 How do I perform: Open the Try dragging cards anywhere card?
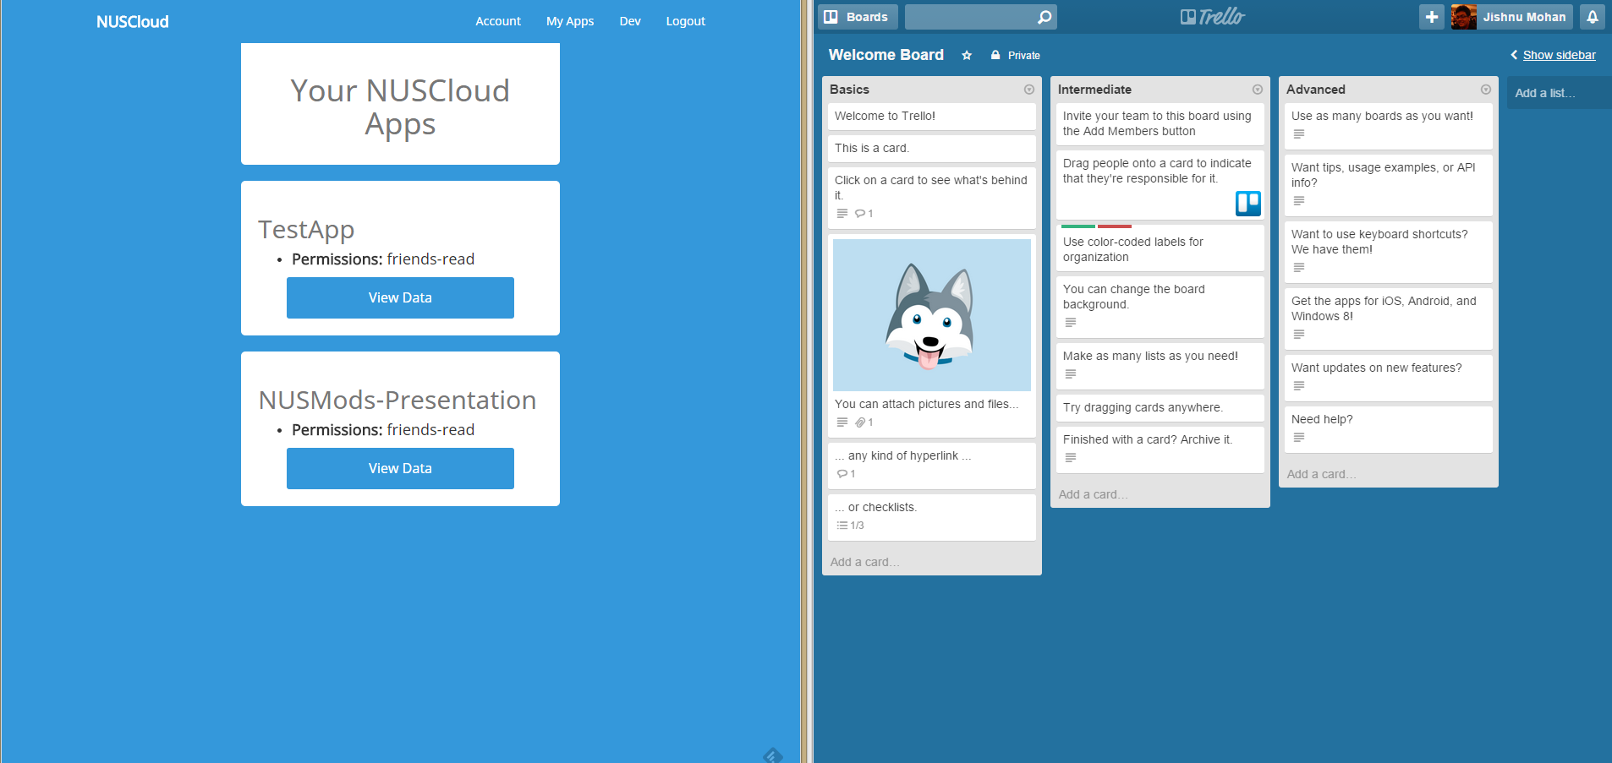1160,408
